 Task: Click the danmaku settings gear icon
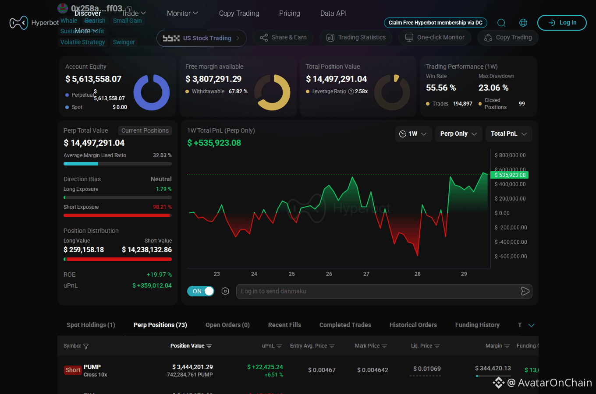click(225, 291)
